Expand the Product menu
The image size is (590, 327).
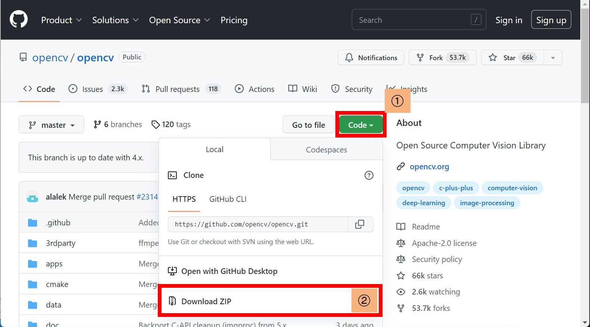click(61, 20)
